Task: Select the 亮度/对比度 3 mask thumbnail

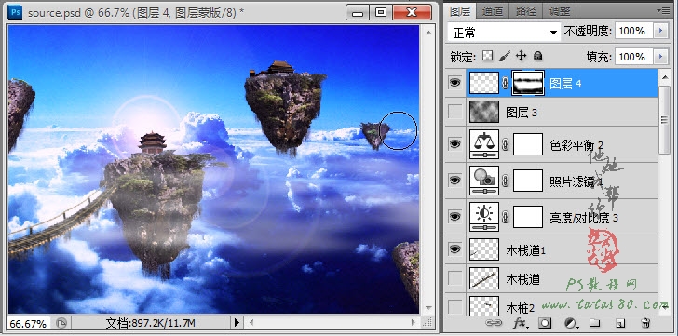Action: click(x=528, y=217)
